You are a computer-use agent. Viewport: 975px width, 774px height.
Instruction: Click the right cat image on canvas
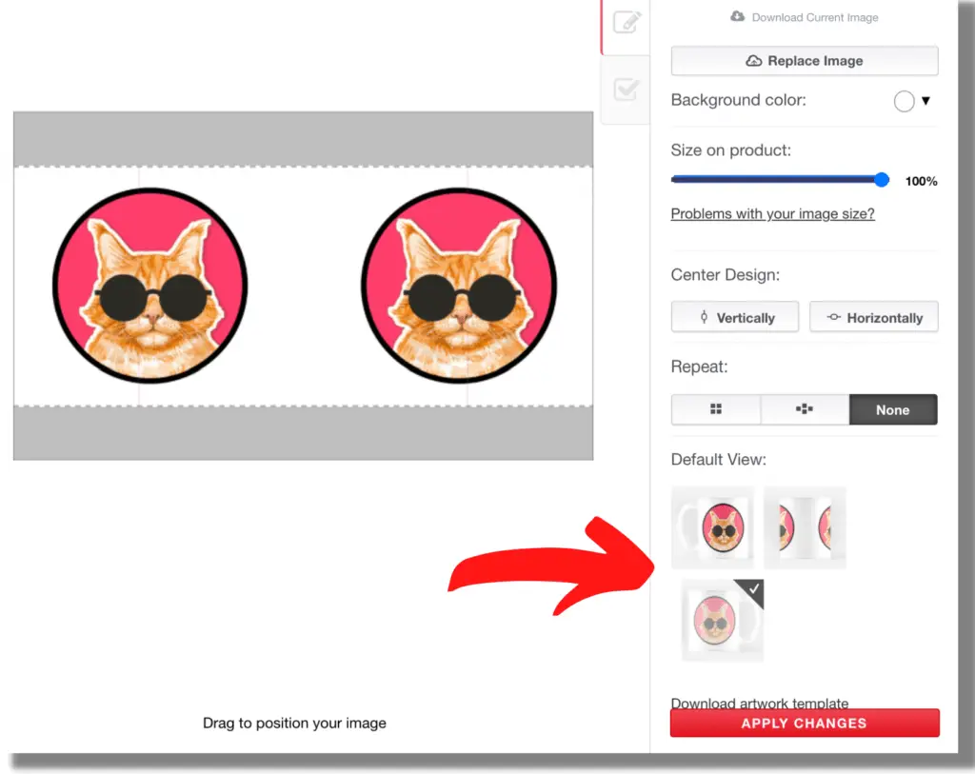459,286
